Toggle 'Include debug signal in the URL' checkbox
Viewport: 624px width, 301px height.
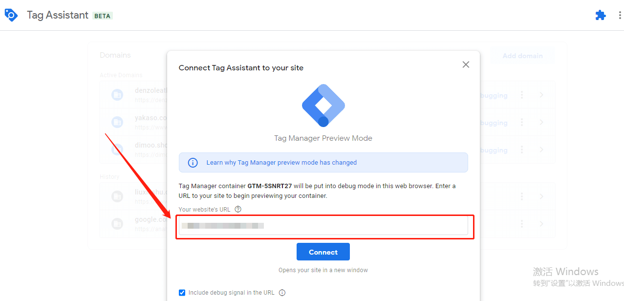(x=182, y=293)
